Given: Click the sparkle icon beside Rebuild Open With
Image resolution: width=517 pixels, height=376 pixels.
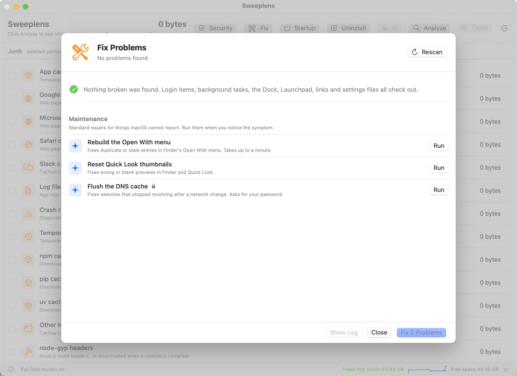Looking at the screenshot, I should coord(75,146).
